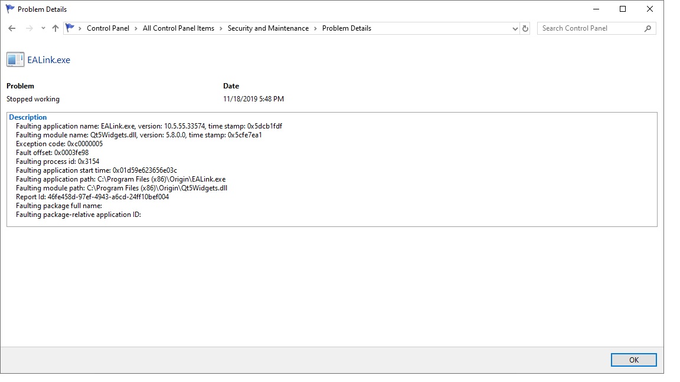
Task: Focus the Search Control Panel field
Action: point(590,28)
